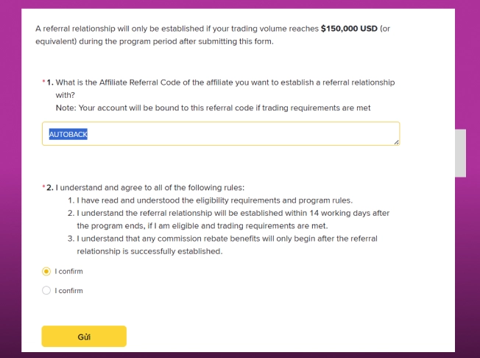Screen dimensions: 480x358
Task: Click the red asterisk beside question 2
Action: click(x=43, y=186)
